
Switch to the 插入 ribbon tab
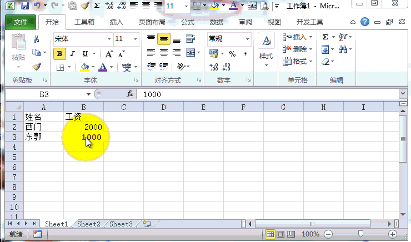tap(117, 22)
